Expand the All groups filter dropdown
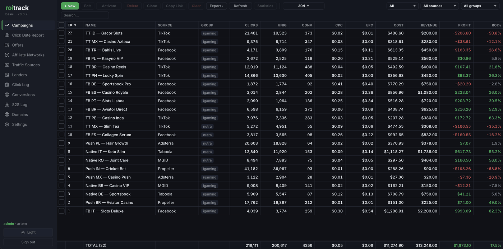Viewport: 503px width, 249px height. [480, 6]
